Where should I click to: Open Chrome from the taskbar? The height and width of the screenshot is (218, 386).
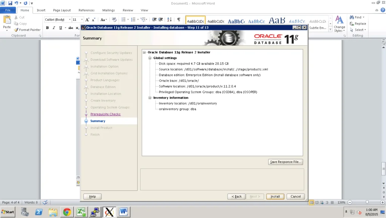pyautogui.click(x=67, y=212)
